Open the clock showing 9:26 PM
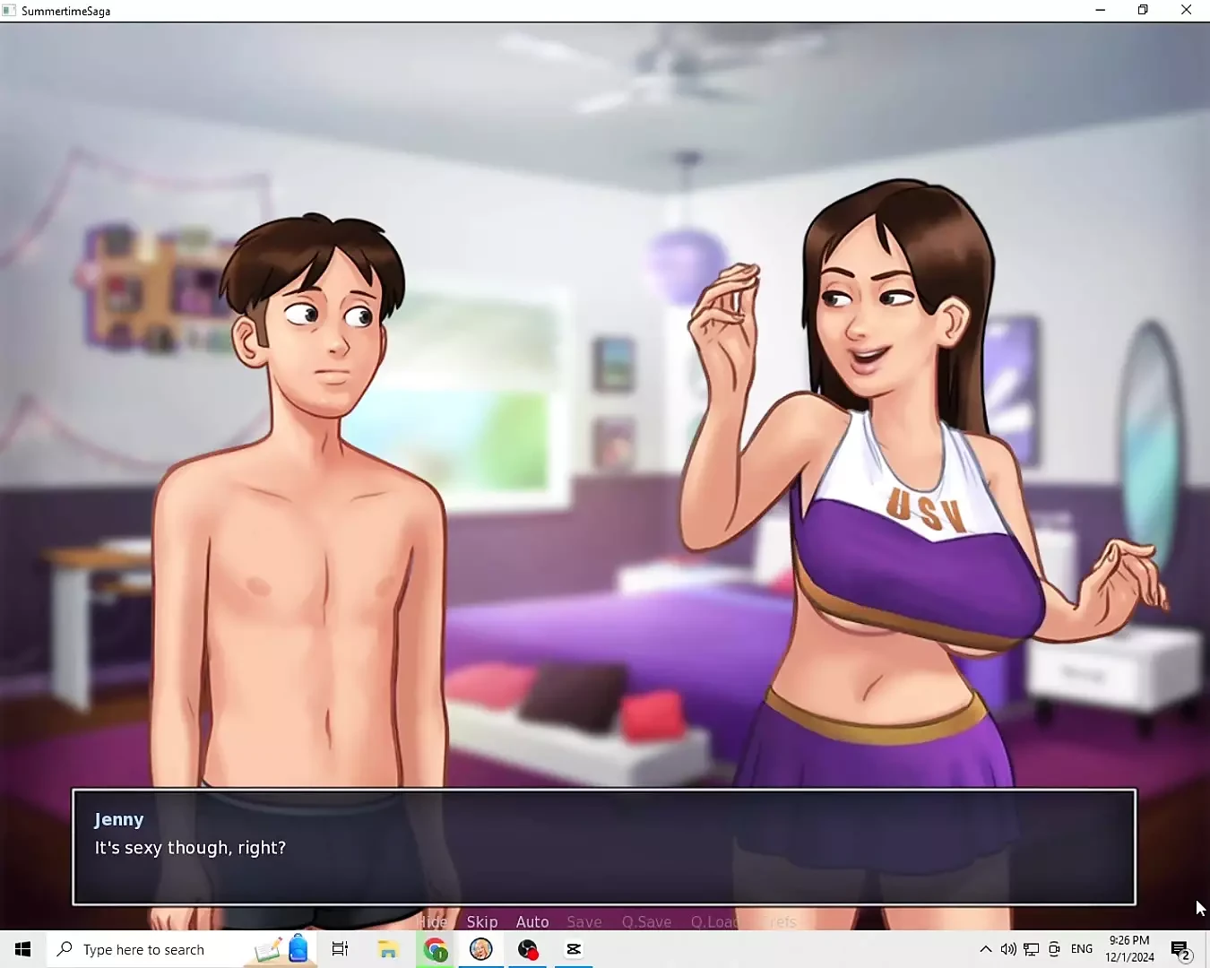The image size is (1210, 968). [1129, 949]
